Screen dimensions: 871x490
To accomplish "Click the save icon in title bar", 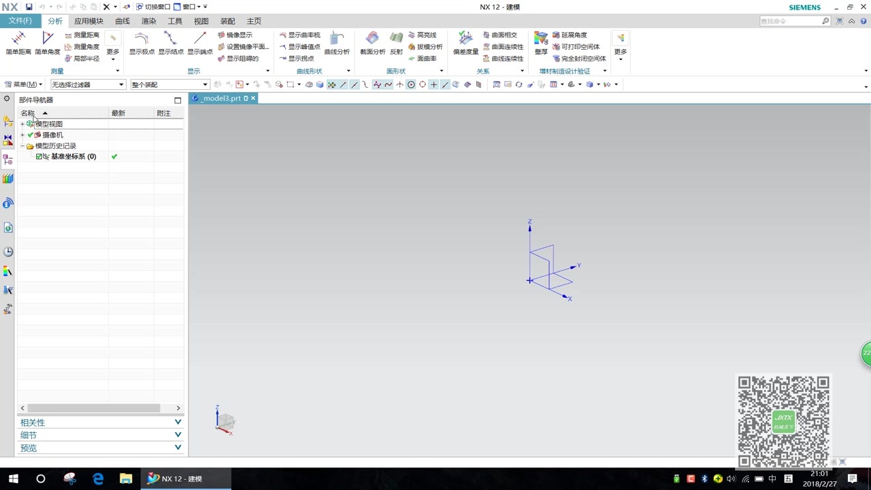I will [29, 7].
